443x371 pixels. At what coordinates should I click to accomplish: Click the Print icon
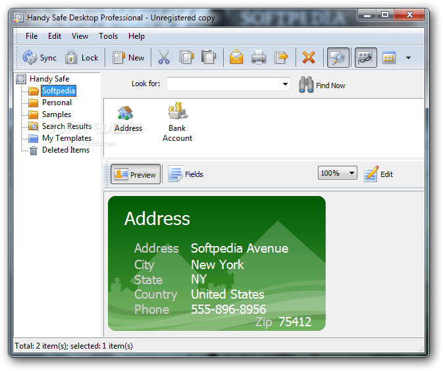(x=259, y=57)
